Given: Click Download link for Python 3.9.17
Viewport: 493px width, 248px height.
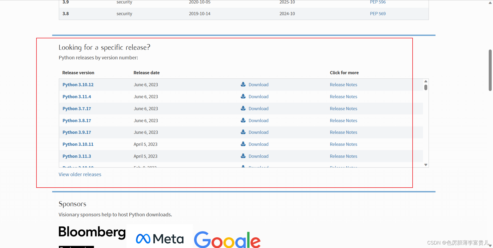Looking at the screenshot, I should (258, 132).
